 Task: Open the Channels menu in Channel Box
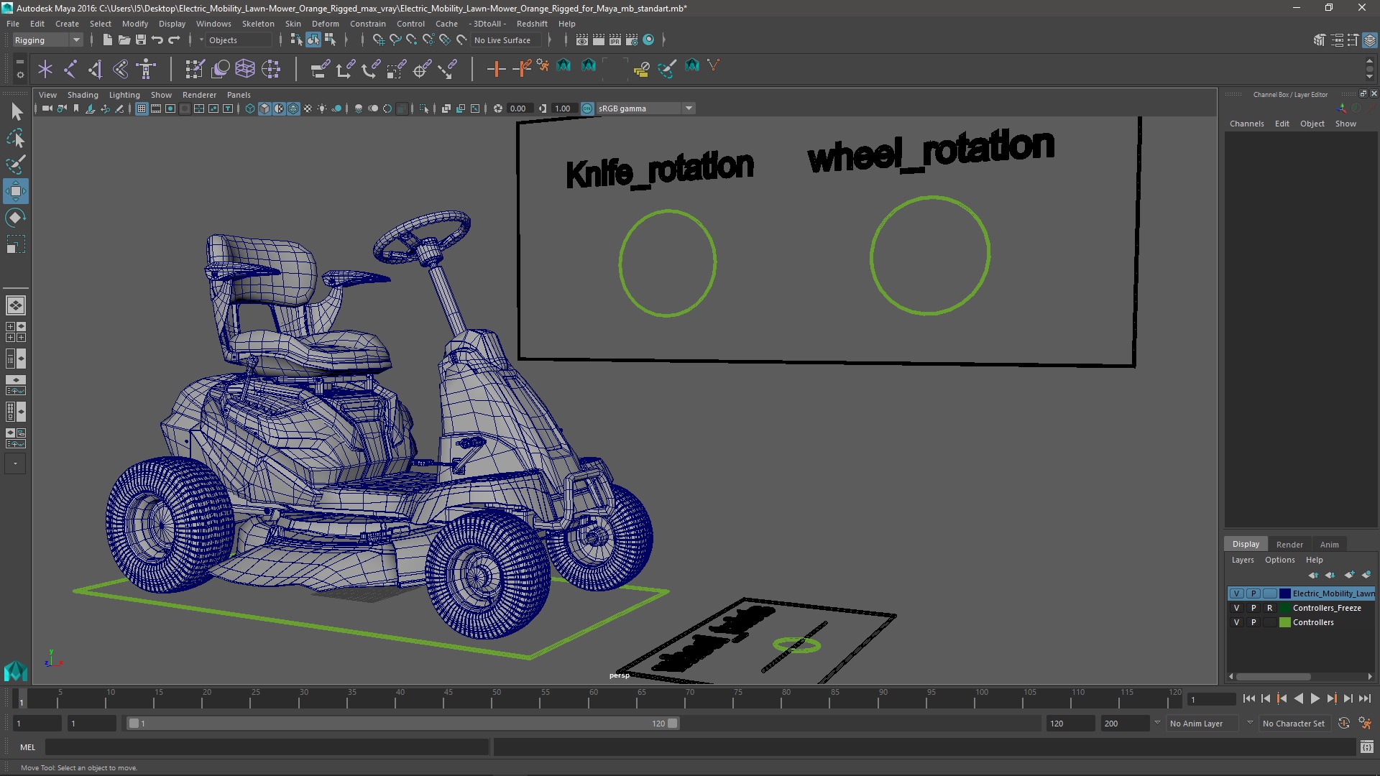(x=1246, y=124)
